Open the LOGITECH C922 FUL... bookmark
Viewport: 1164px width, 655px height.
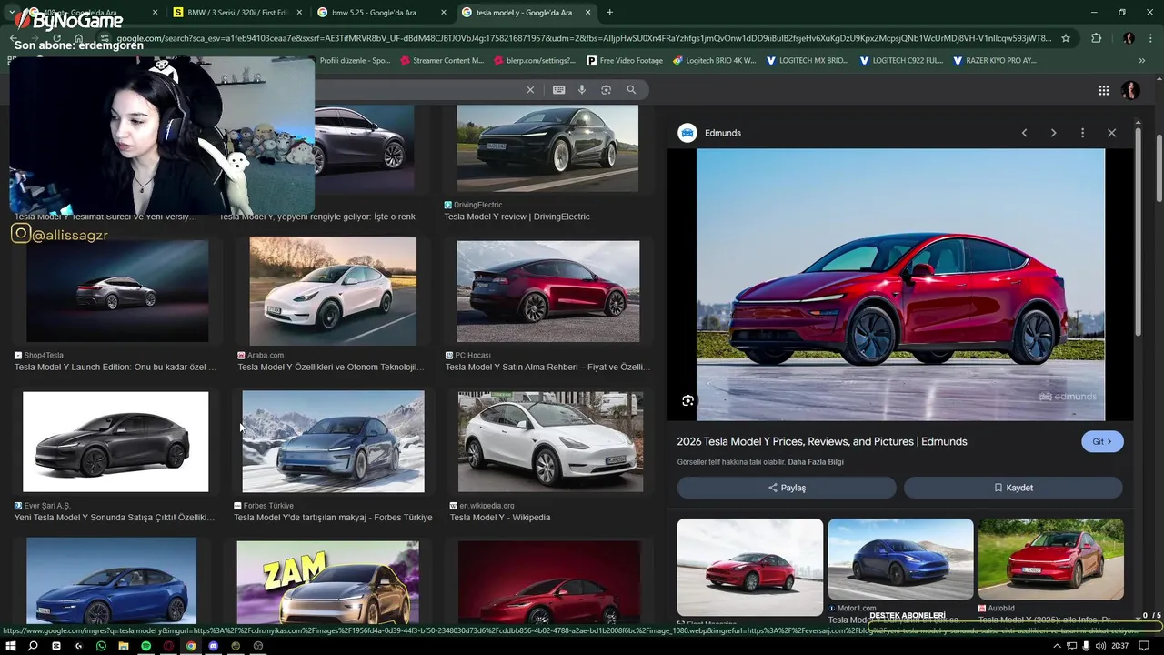[900, 61]
